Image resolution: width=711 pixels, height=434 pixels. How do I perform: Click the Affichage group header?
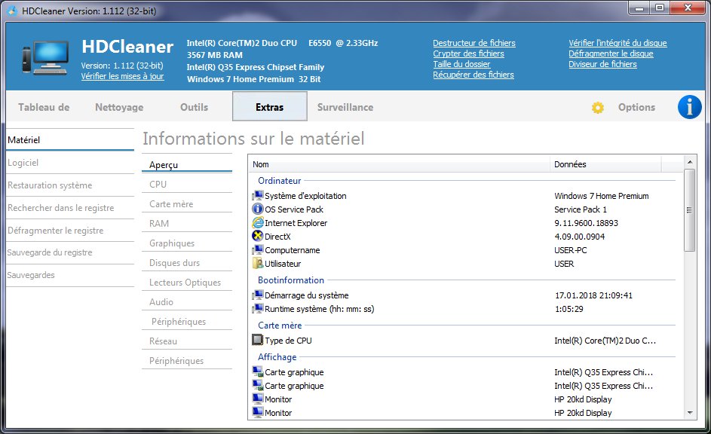277,357
